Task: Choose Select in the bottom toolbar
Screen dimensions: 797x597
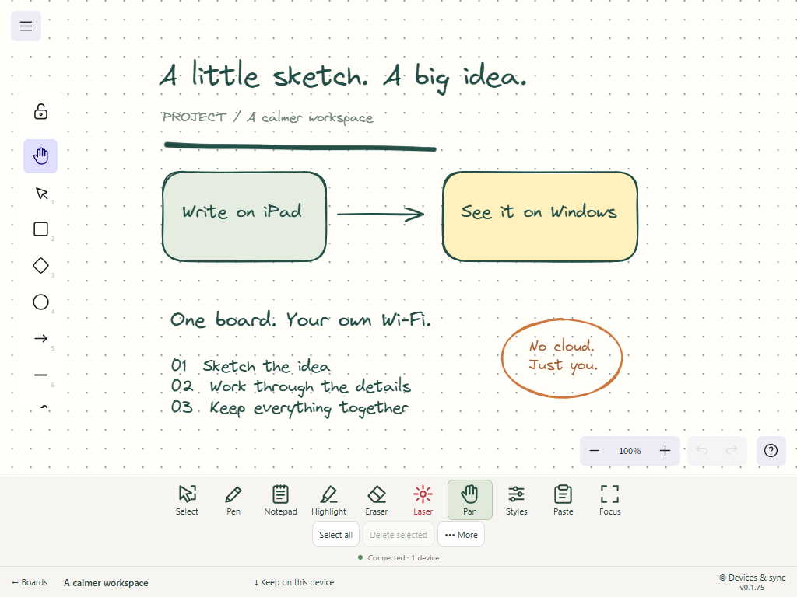Action: (x=187, y=500)
